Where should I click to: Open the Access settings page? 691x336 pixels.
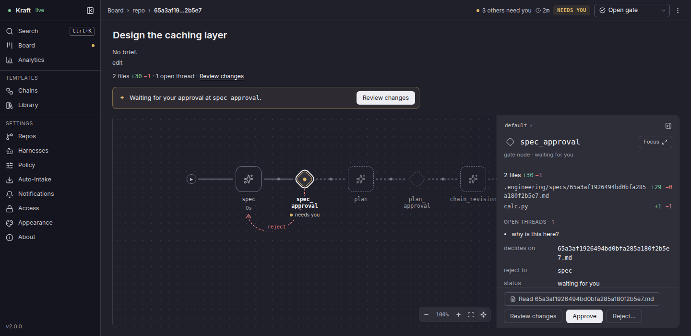(x=50, y=208)
